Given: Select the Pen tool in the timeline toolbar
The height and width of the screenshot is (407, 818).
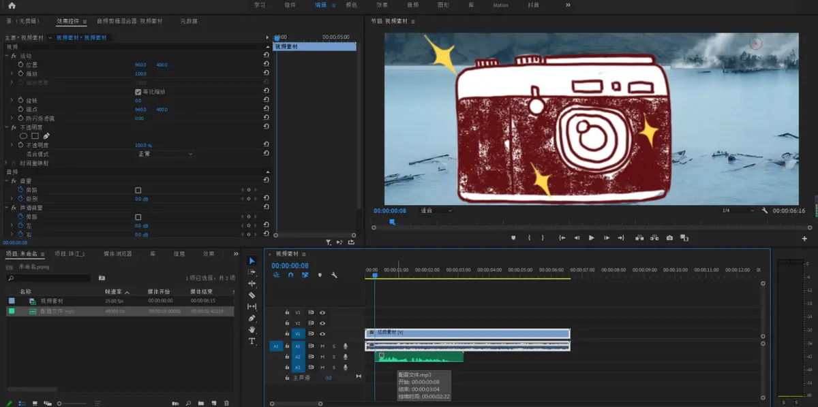Looking at the screenshot, I should 252,318.
